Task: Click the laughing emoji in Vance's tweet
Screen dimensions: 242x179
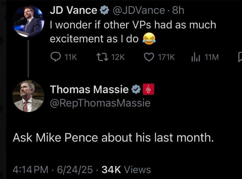Action: click(149, 39)
